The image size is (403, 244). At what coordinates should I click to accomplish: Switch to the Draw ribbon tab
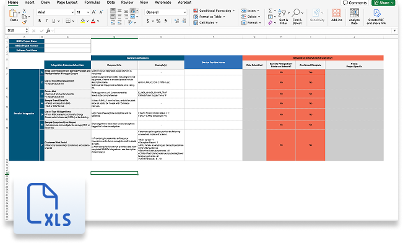point(45,2)
